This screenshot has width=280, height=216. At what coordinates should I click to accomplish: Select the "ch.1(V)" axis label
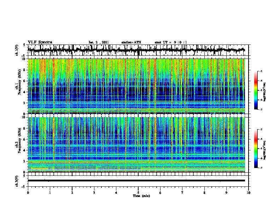[x=17, y=50]
